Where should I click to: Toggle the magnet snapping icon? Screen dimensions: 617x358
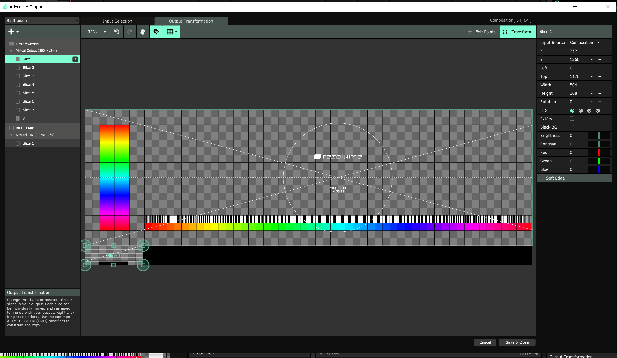(x=156, y=32)
